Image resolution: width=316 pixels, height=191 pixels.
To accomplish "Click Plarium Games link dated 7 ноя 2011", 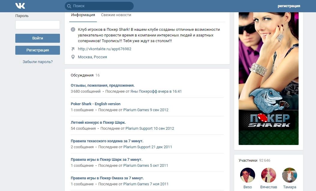I will tap(136, 184).
